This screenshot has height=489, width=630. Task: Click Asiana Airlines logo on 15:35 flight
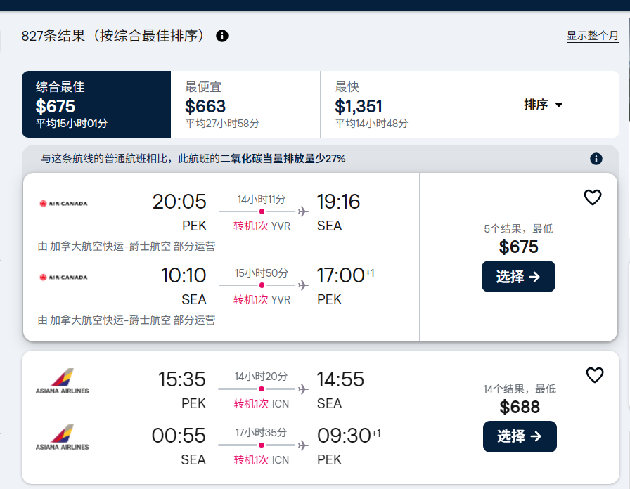(63, 381)
